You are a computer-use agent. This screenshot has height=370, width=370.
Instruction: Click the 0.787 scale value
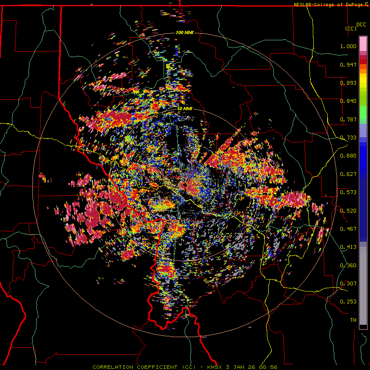(x=348, y=119)
